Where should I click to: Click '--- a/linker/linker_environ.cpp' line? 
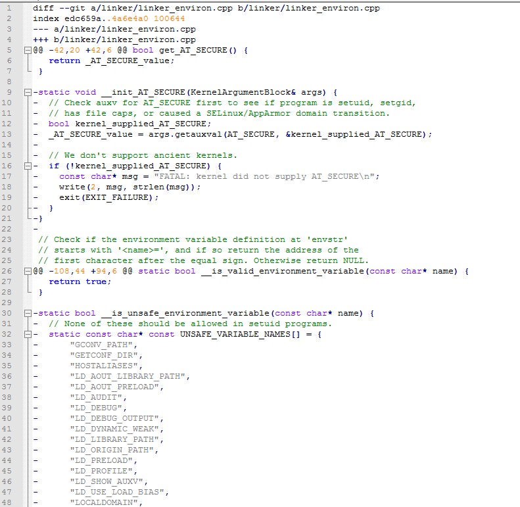(x=114, y=29)
